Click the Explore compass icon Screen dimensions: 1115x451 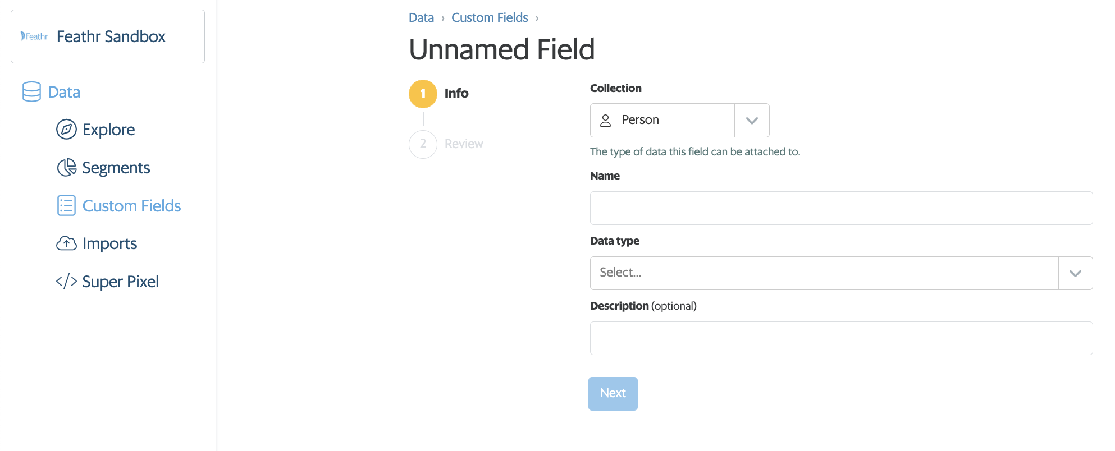tap(66, 130)
